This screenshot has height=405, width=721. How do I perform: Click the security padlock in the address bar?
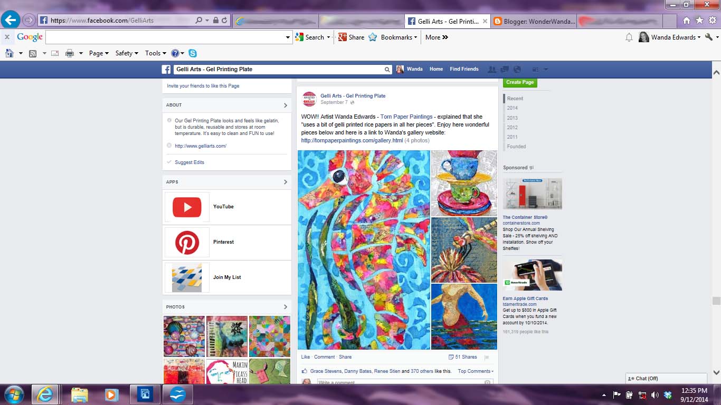(x=215, y=20)
